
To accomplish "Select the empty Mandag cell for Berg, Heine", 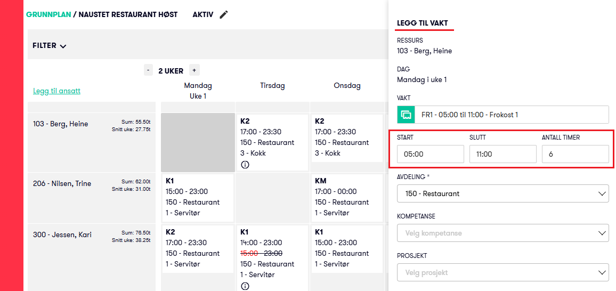I will (198, 142).
